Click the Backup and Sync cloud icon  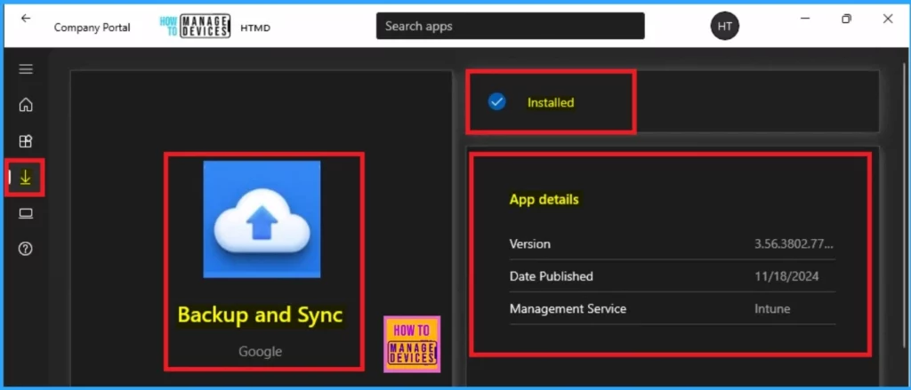(262, 219)
